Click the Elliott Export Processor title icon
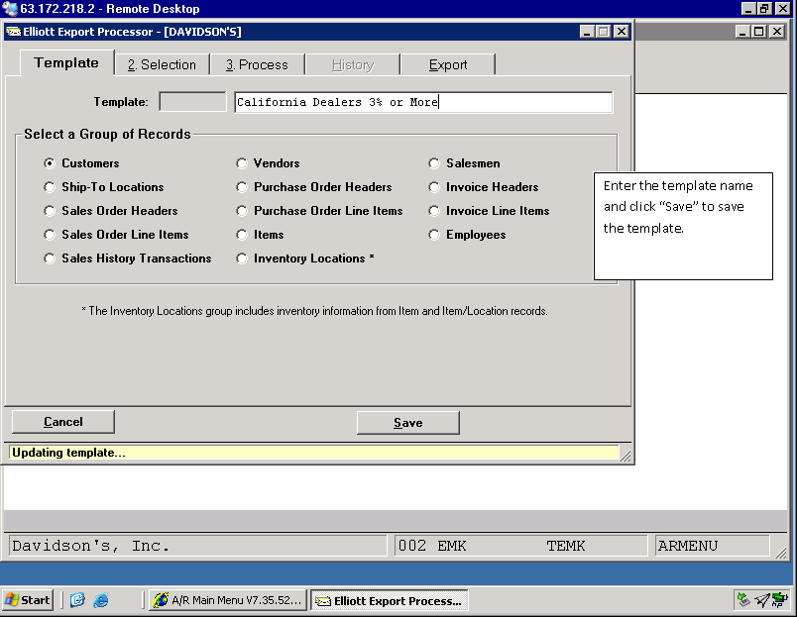Image resolution: width=797 pixels, height=617 pixels. pyautogui.click(x=13, y=32)
